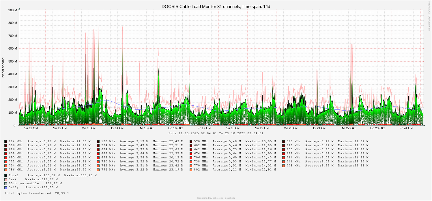The width and height of the screenshot is (432, 201).
Task: Click the blue Daily average swatch
Action: pos(6,187)
